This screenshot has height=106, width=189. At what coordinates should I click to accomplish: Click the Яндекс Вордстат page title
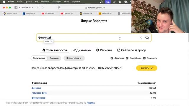pos(94,21)
